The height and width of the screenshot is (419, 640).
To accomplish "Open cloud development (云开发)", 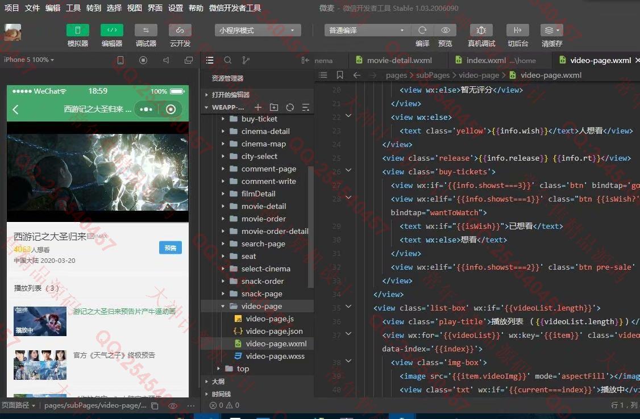I will coord(180,31).
